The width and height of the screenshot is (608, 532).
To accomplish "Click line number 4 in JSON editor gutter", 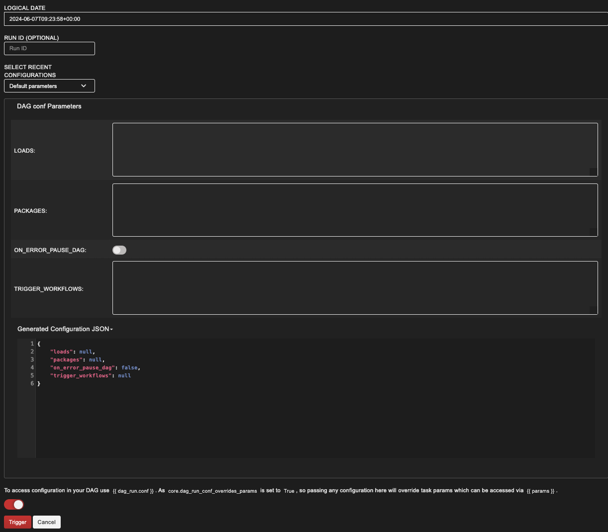I will 32,367.
